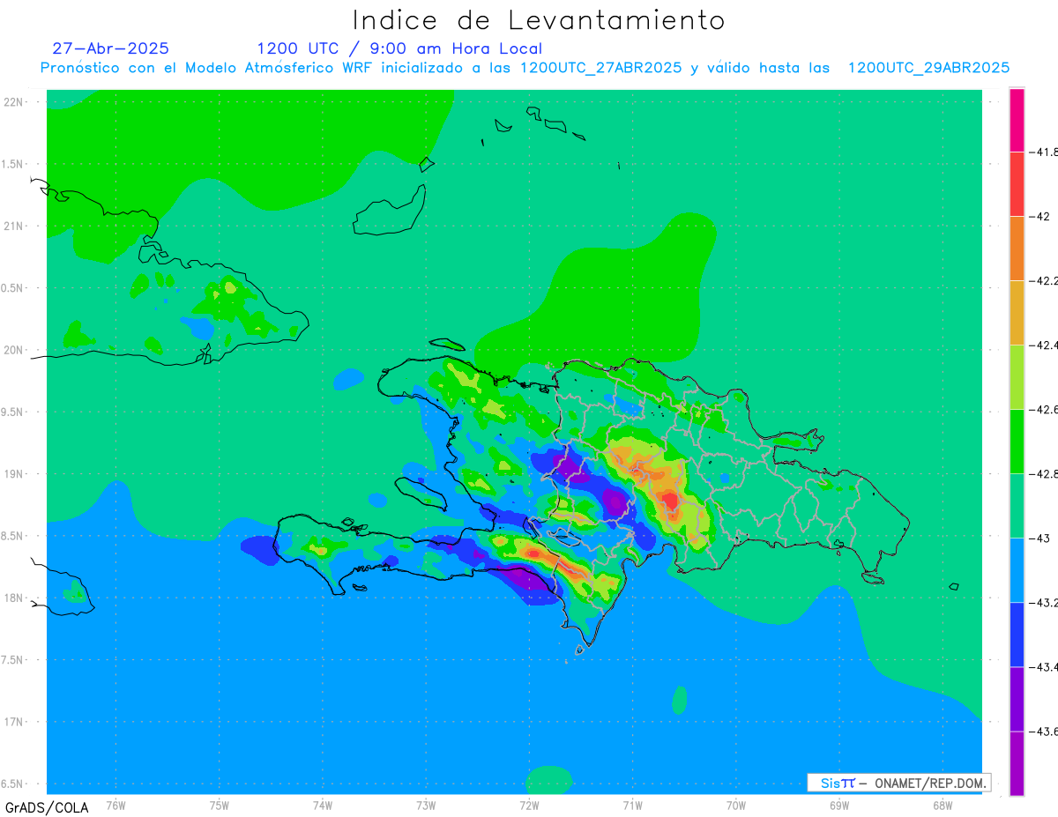Click the legend value "-43.6"

click(x=1044, y=732)
